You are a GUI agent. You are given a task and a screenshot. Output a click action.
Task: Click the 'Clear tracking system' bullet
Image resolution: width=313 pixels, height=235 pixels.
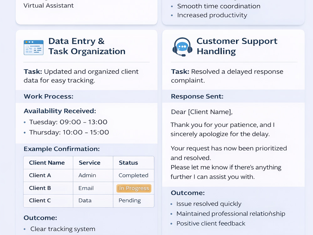[x=63, y=229]
